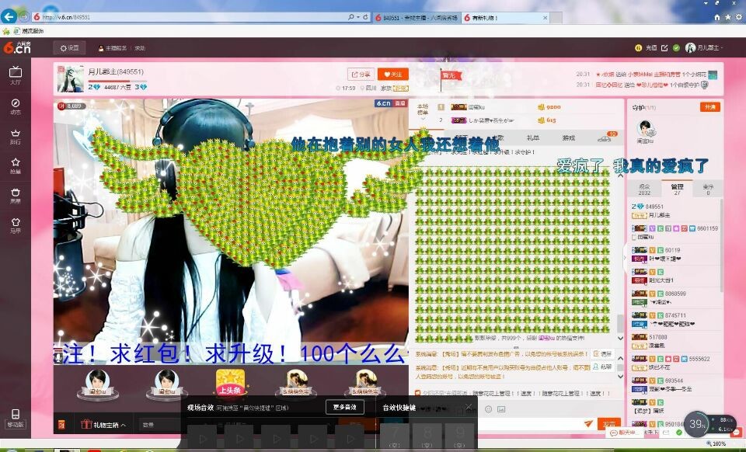This screenshot has width=746, height=452.
Task: Click the browser back arrow button
Action: tap(8, 16)
